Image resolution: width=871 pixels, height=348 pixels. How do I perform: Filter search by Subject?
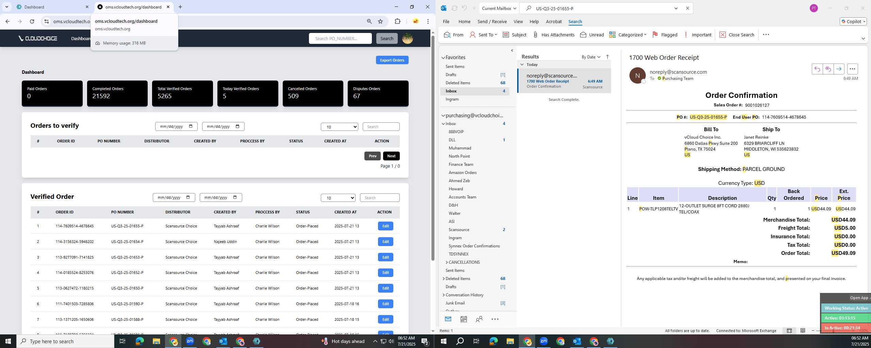click(514, 35)
